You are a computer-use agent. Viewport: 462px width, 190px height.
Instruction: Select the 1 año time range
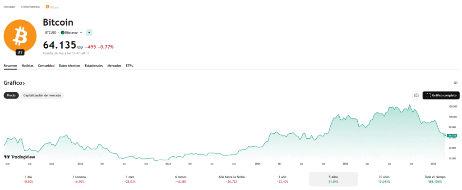282,179
